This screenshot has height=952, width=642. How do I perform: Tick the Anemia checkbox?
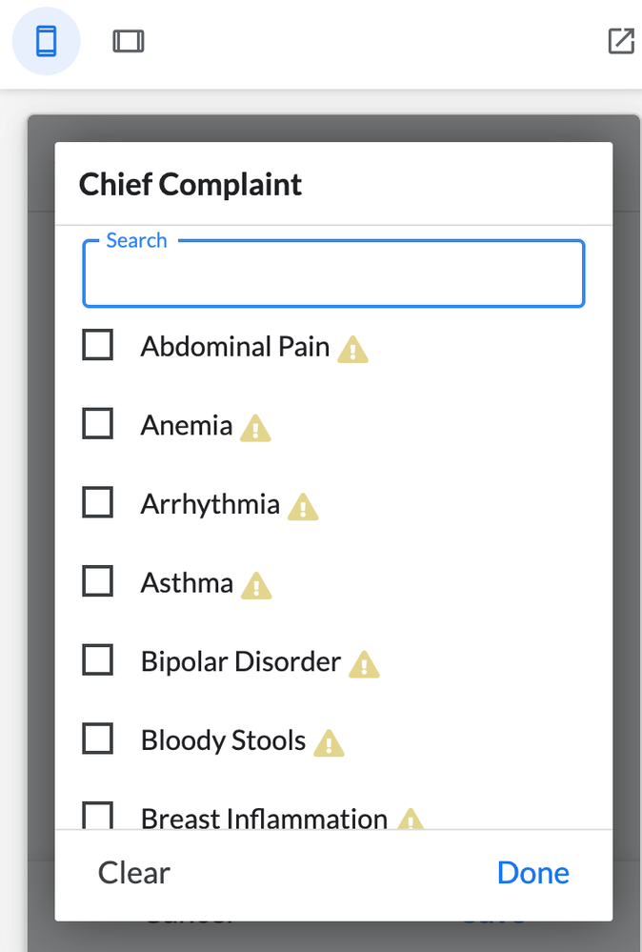[98, 423]
